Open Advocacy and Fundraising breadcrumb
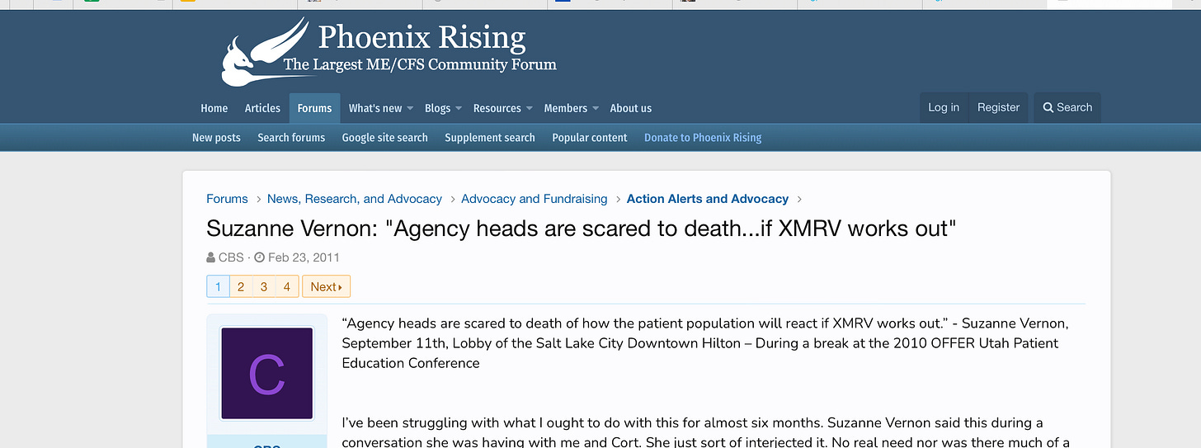Image resolution: width=1201 pixels, height=448 pixels. pos(534,199)
